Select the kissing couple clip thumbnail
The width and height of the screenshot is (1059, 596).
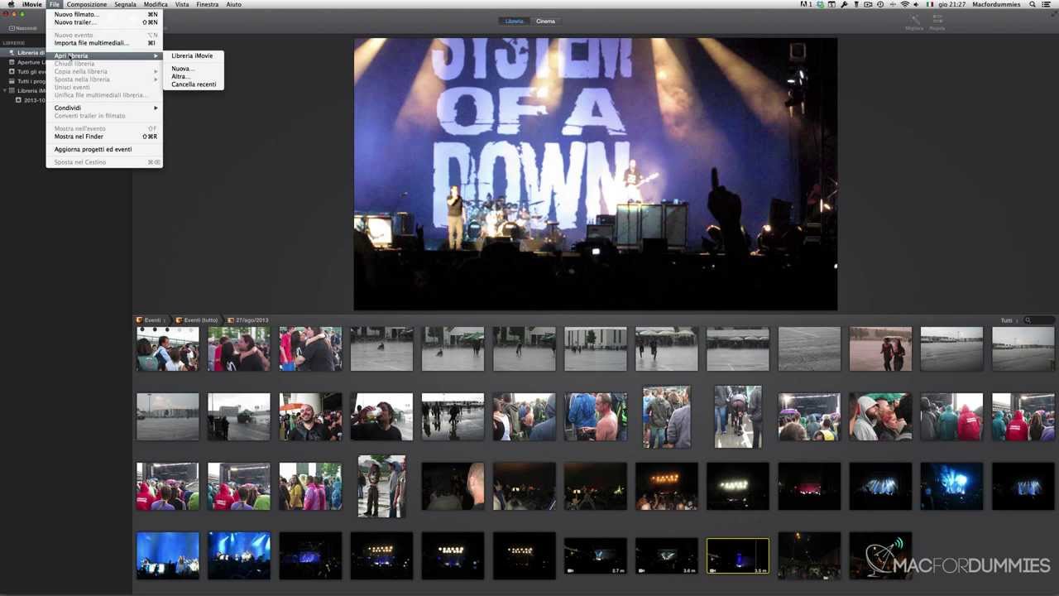[x=310, y=348]
